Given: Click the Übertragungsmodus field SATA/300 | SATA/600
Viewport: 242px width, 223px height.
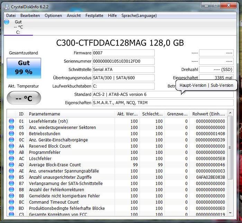Looking at the screenshot, I should tap(124, 78).
